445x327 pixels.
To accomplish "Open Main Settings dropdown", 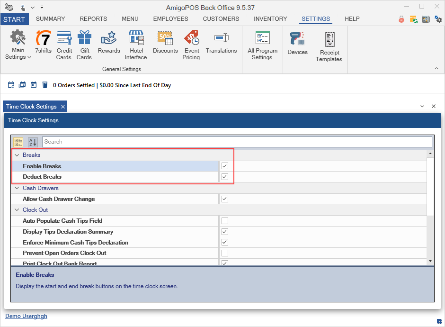I will [x=18, y=45].
